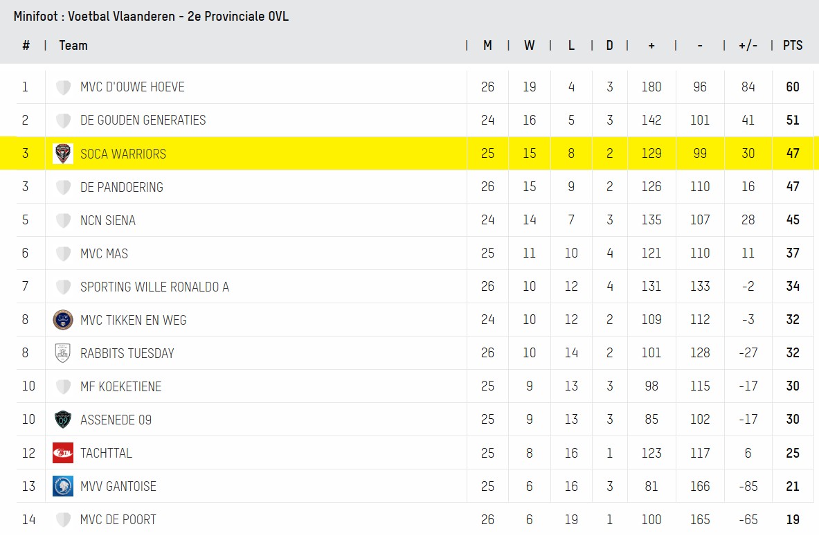
Task: Open Sporting Wille Ronaldo A team
Action: (x=154, y=287)
